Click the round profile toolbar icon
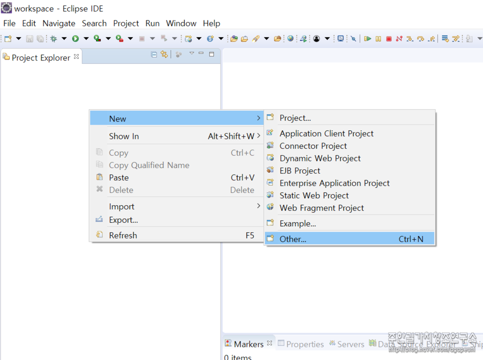Screen dimensions: 483x360 [x=316, y=38]
